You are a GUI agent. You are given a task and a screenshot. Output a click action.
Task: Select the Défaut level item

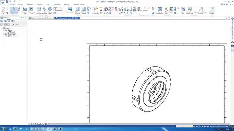(12, 32)
